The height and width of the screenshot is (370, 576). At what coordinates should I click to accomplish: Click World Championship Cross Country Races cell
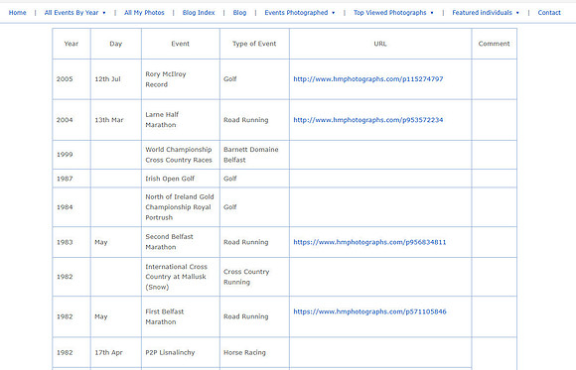tap(181, 155)
